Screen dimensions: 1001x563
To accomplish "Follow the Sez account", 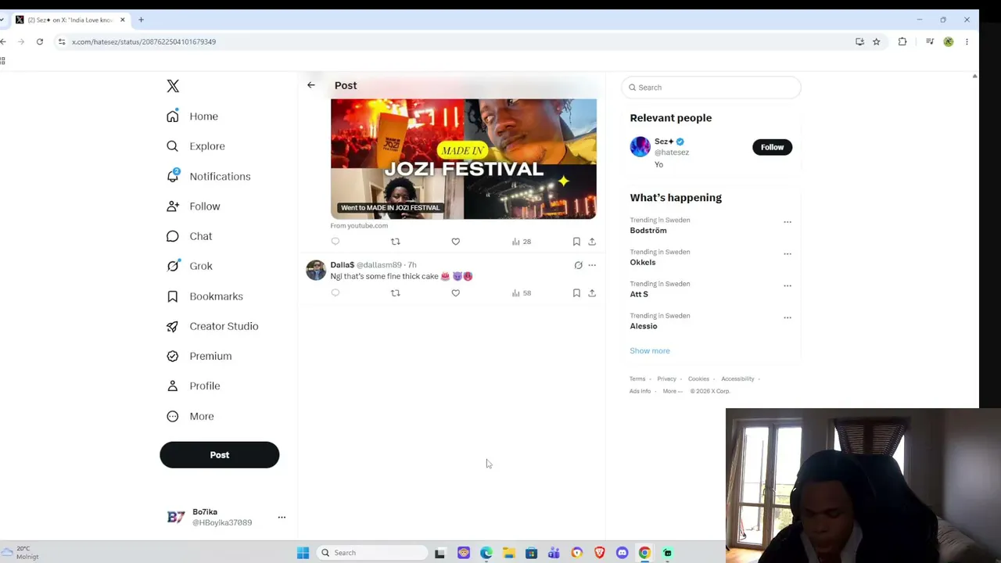I will tap(772, 147).
